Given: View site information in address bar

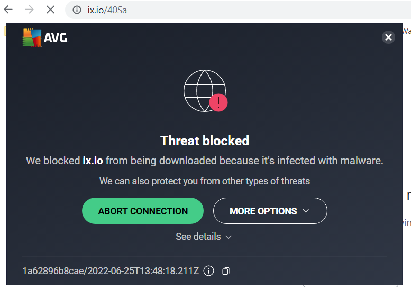Looking at the screenshot, I should (77, 10).
